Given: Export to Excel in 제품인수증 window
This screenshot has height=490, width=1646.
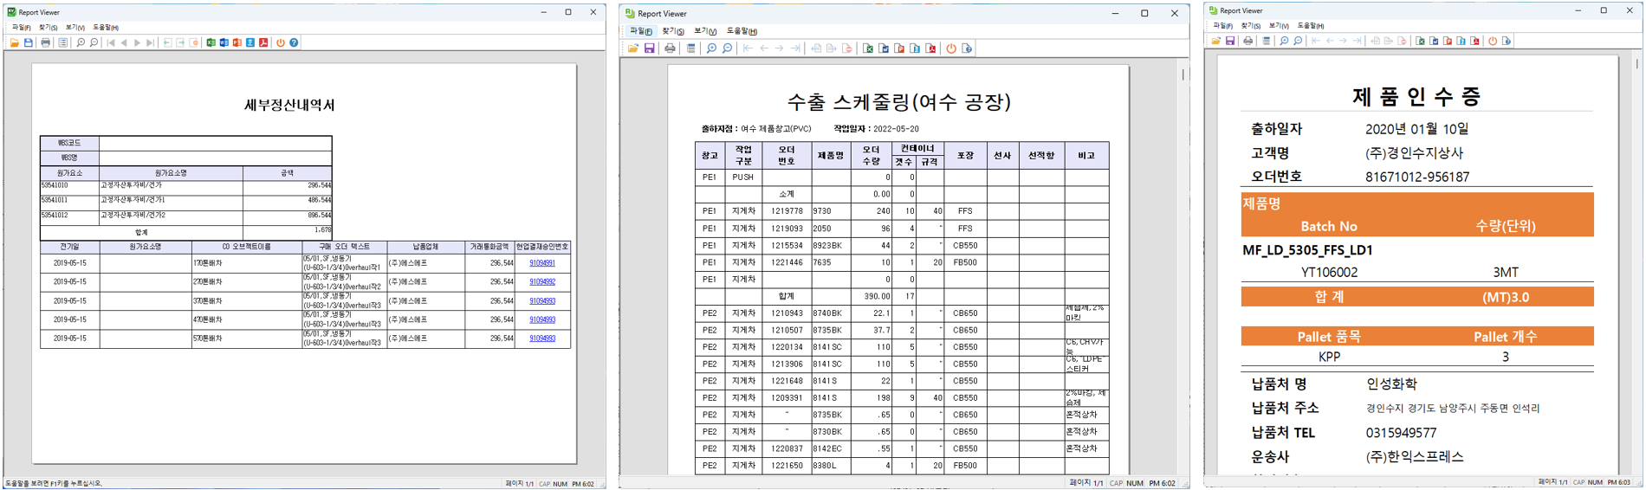Looking at the screenshot, I should click(x=1420, y=41).
